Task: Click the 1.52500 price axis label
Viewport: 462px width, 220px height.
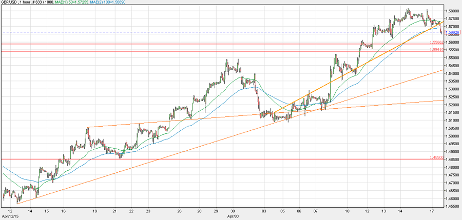Action: [453, 97]
